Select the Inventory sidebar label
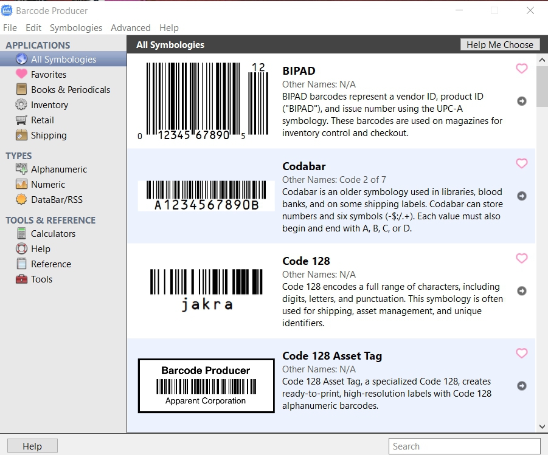 [50, 104]
